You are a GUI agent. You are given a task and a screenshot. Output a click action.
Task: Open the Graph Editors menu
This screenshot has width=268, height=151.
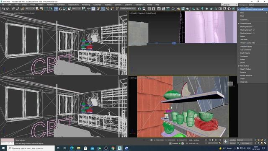click(x=73, y=5)
